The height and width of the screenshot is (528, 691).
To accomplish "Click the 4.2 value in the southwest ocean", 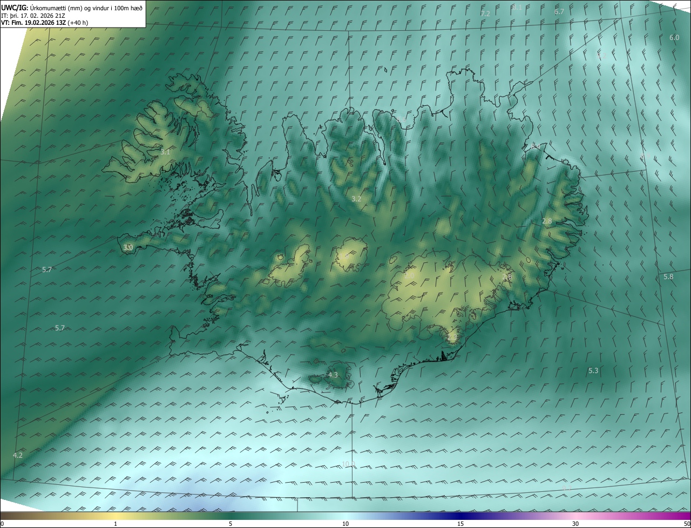I will pos(18,456).
